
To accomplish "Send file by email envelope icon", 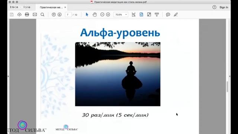I will pyautogui.click(x=35, y=15).
